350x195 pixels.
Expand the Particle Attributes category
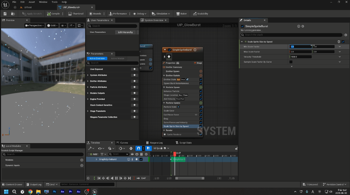[x=88, y=87]
